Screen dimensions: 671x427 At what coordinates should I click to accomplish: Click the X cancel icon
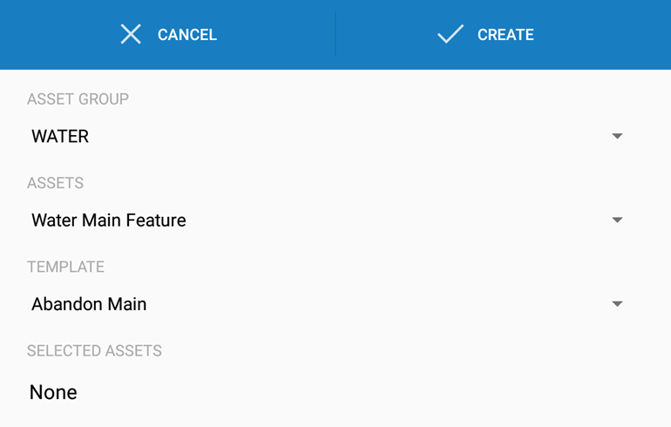[131, 35]
